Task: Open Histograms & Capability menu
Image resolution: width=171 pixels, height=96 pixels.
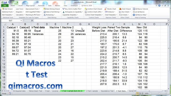Action: (x=73, y=12)
